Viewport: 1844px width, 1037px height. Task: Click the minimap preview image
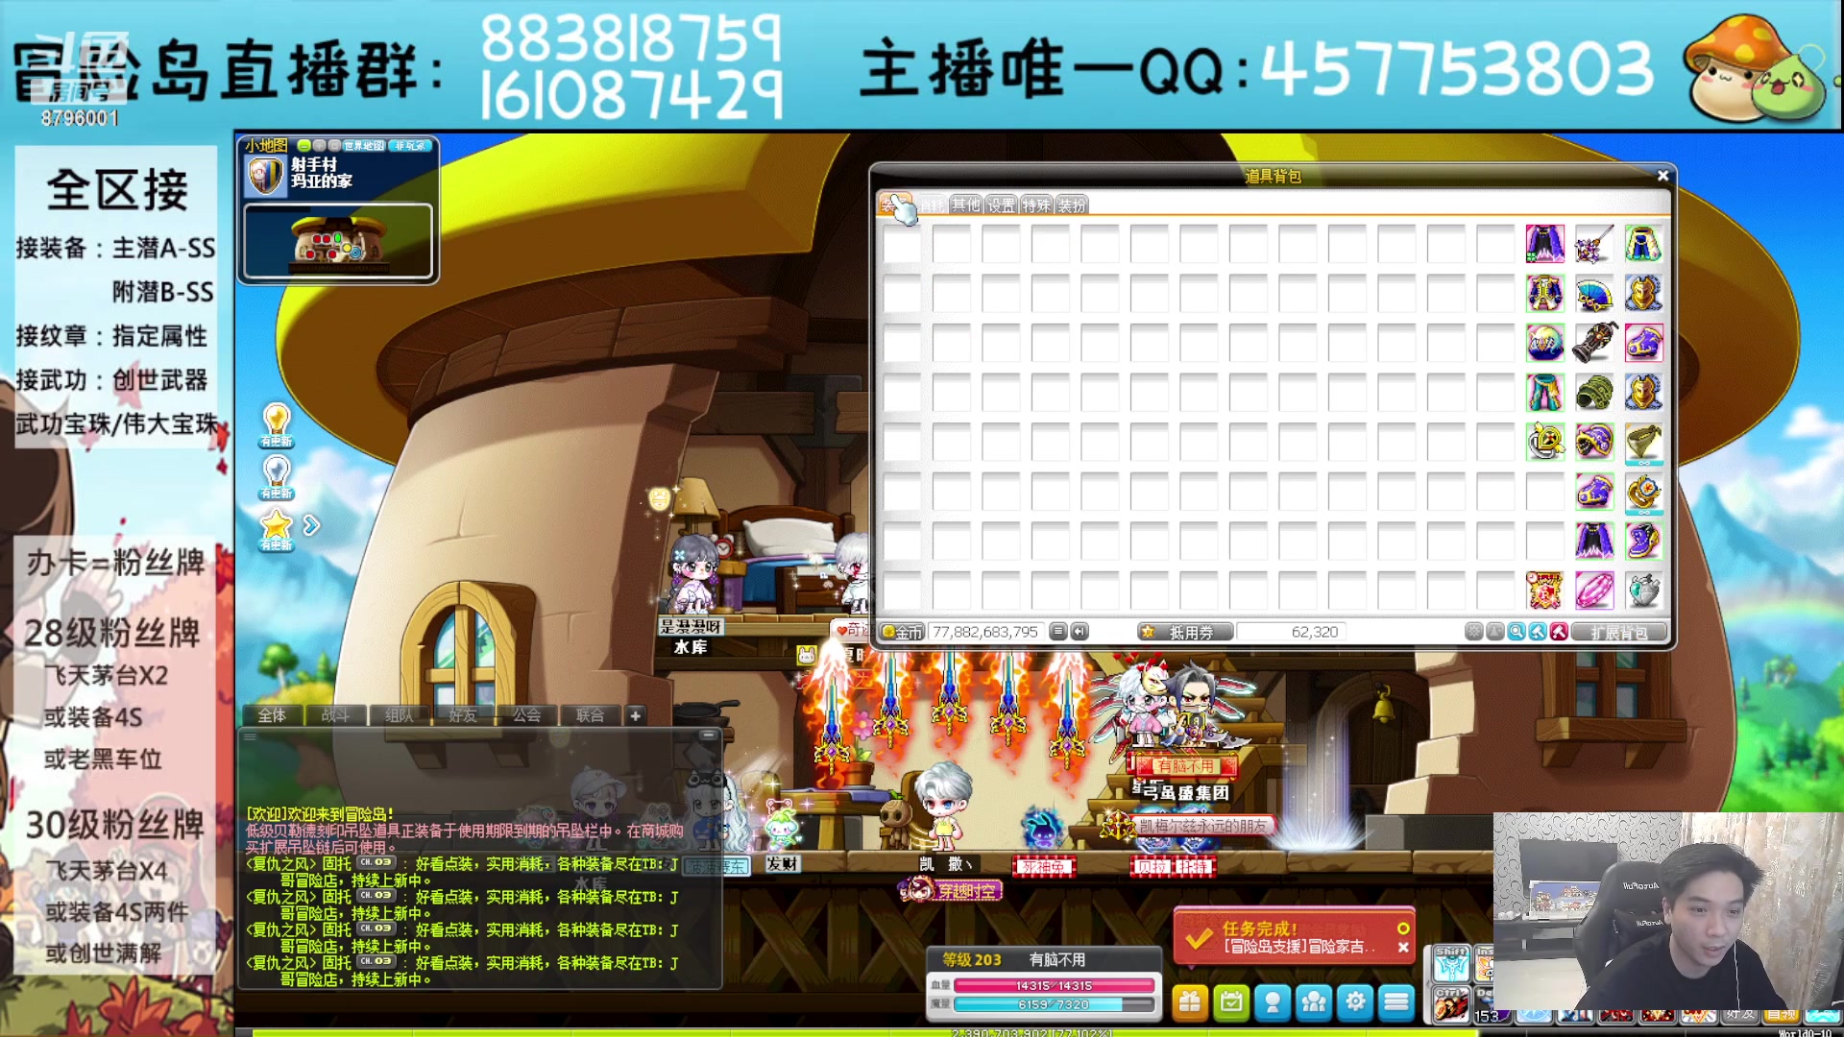338,240
